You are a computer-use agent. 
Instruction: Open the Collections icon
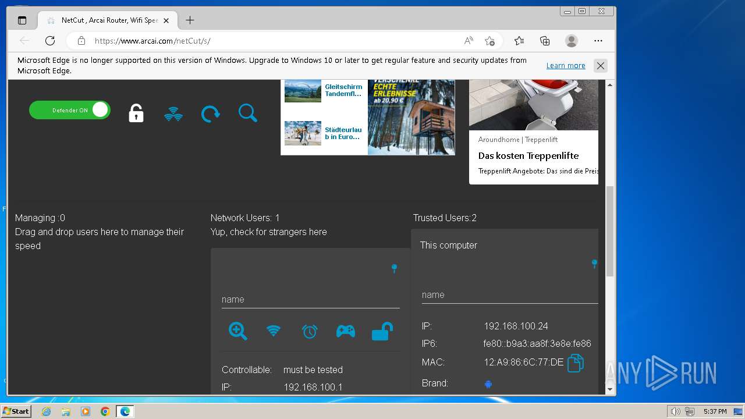pos(545,41)
